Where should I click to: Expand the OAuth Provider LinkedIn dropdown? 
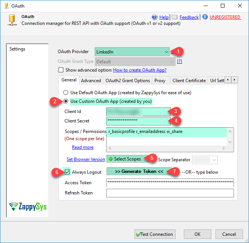(x=166, y=52)
